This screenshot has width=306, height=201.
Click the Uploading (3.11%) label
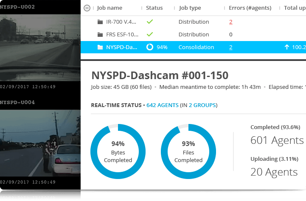pos(274,159)
